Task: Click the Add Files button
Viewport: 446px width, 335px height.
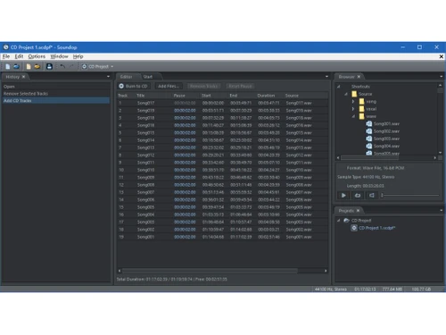Action: coord(169,86)
